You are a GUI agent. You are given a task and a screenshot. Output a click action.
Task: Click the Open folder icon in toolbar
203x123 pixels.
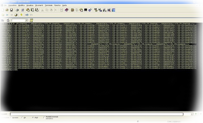coord(7,10)
